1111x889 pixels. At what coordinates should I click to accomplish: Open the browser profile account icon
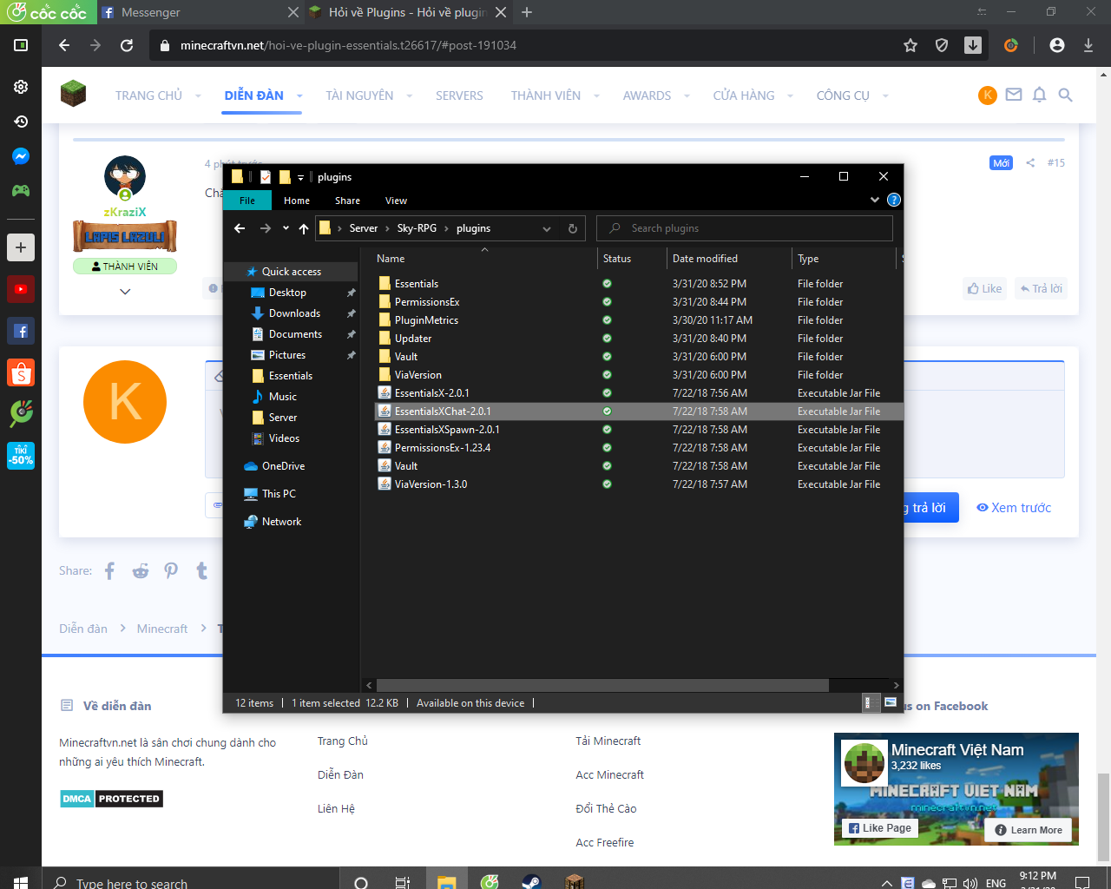[1056, 45]
